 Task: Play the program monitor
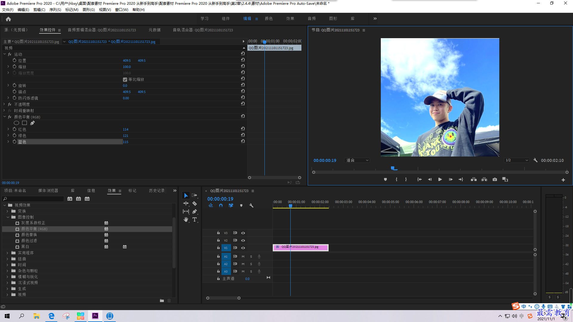(x=440, y=179)
